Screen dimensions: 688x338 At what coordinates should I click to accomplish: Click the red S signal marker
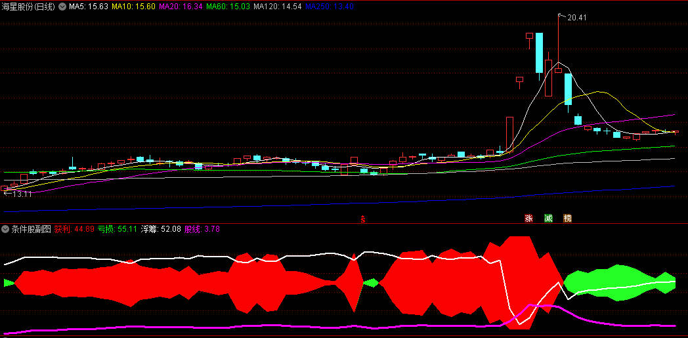click(363, 219)
